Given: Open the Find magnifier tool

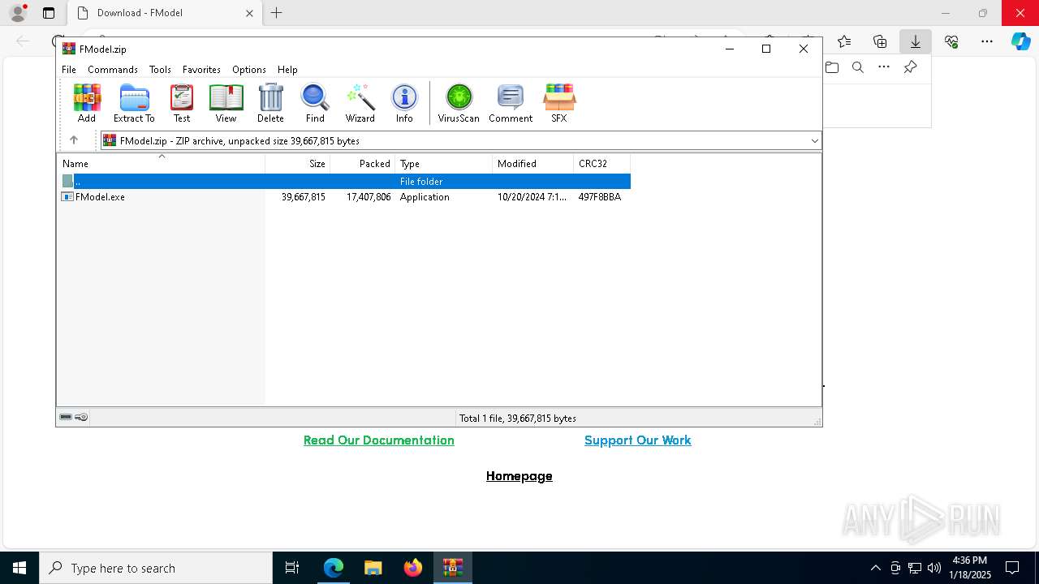Looking at the screenshot, I should [315, 103].
